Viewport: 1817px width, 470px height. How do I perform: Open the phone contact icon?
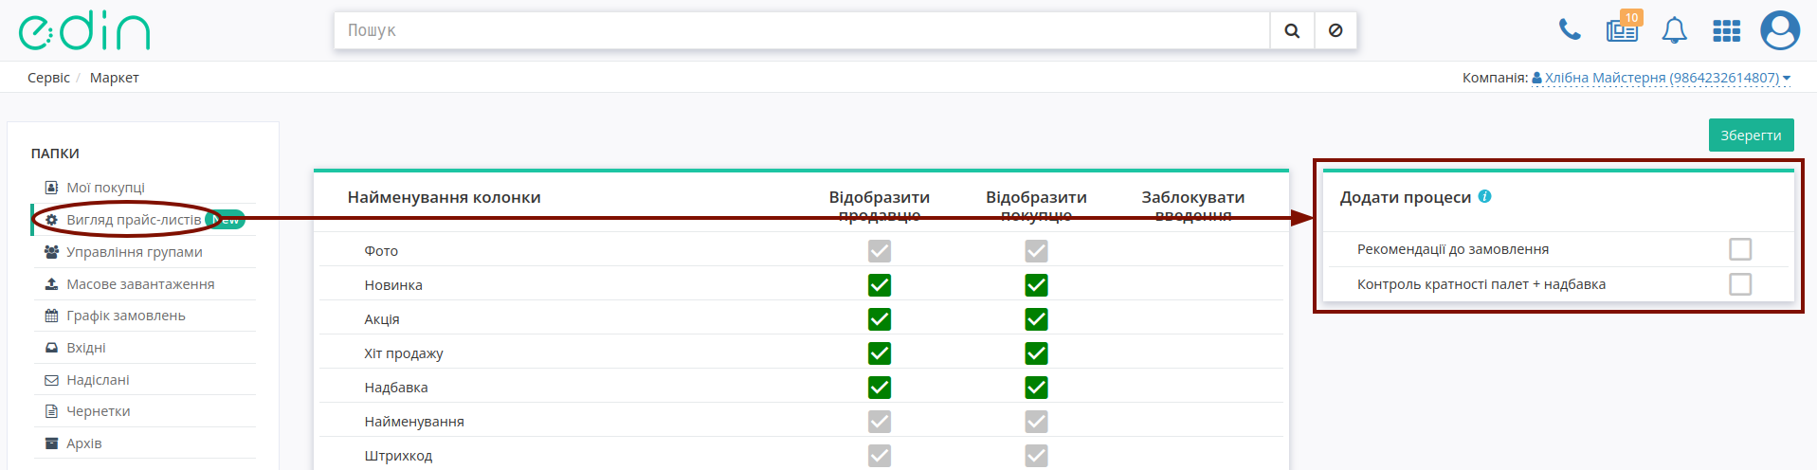click(x=1570, y=30)
